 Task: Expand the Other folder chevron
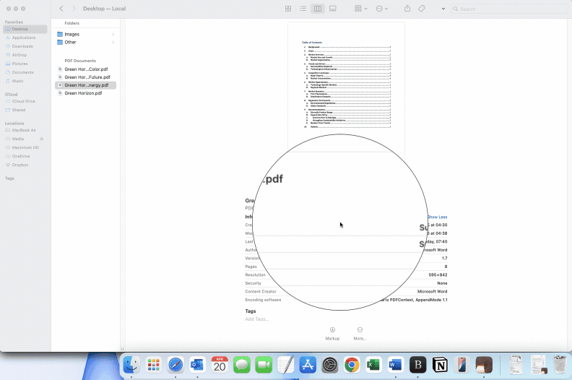click(x=113, y=43)
